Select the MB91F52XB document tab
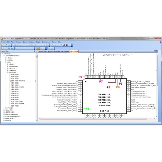This screenshot has height=162, width=162. 74,52
